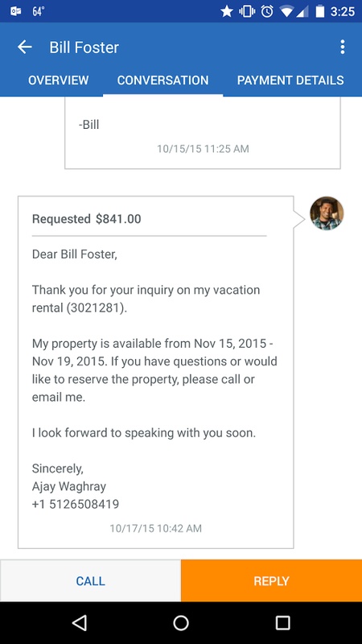Tap the phone number +1 5126508419

point(76,504)
